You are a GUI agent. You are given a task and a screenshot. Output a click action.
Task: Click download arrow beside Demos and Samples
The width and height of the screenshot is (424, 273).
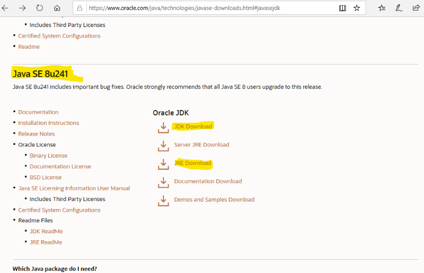[x=163, y=201]
